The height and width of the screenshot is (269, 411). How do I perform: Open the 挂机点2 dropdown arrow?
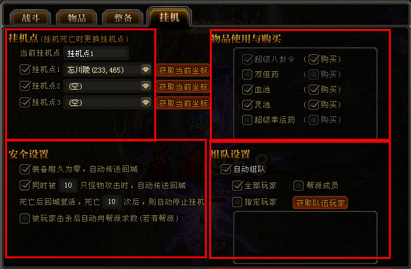(x=145, y=86)
